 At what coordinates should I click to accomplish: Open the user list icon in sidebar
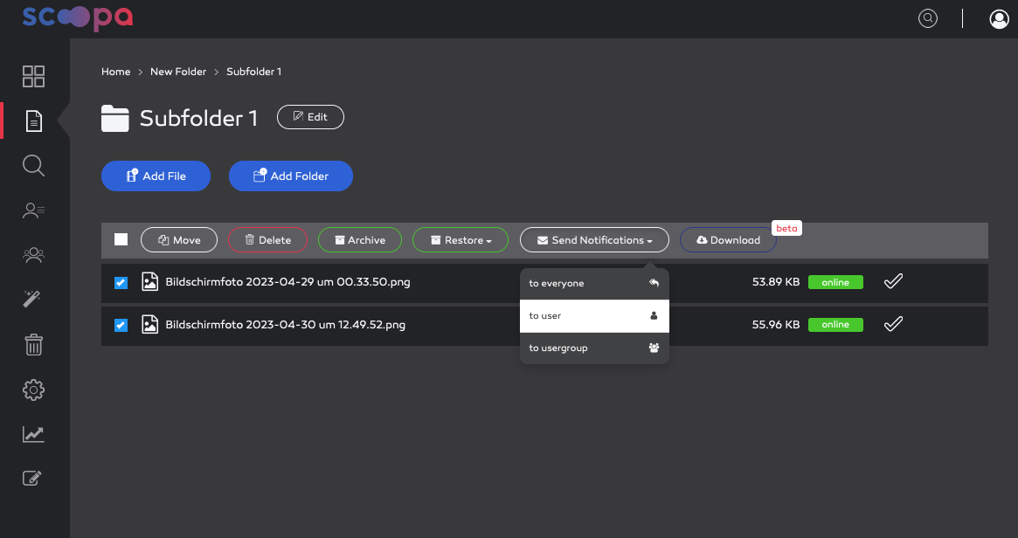click(33, 210)
